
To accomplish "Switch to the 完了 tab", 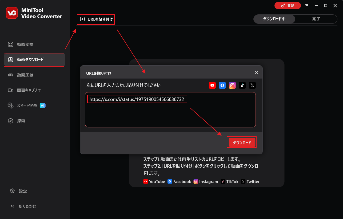I will click(316, 19).
